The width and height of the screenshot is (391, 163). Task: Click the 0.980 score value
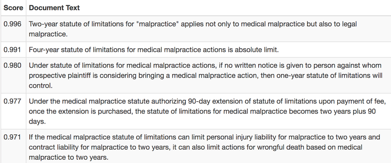[x=13, y=65]
